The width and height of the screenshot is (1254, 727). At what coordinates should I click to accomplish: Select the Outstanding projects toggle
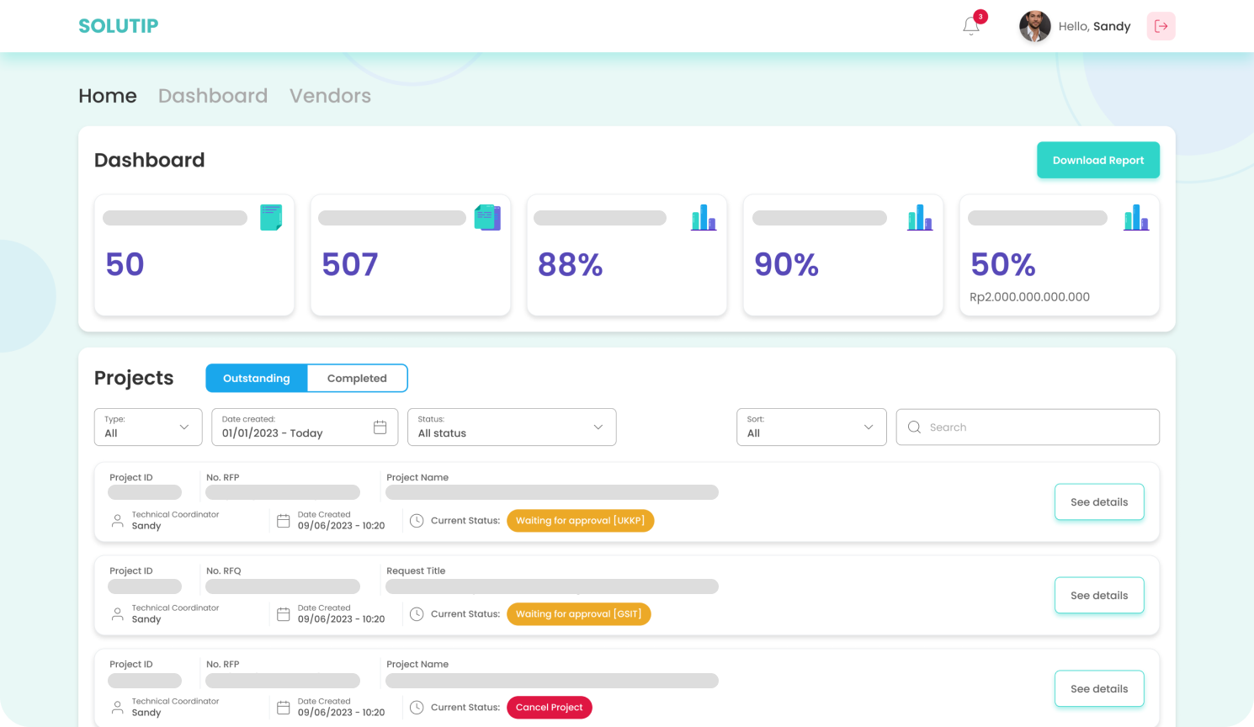point(257,378)
